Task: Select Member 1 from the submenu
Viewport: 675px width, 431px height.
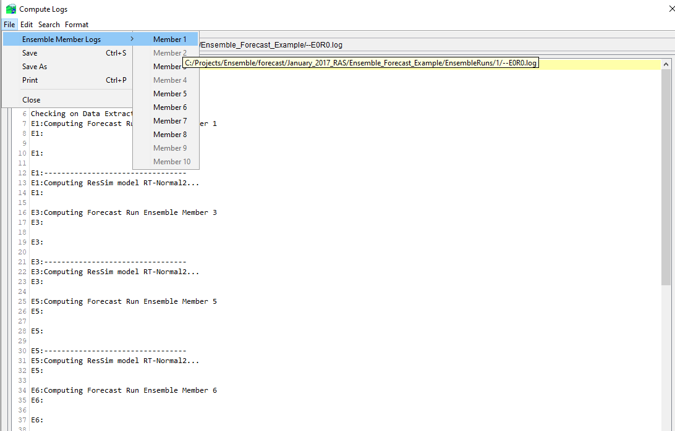Action: pyautogui.click(x=169, y=38)
